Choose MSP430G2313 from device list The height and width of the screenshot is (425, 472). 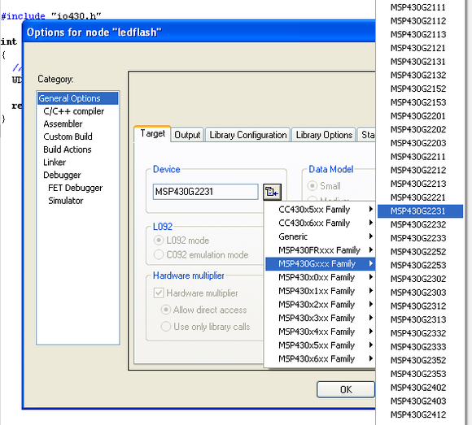click(x=420, y=319)
